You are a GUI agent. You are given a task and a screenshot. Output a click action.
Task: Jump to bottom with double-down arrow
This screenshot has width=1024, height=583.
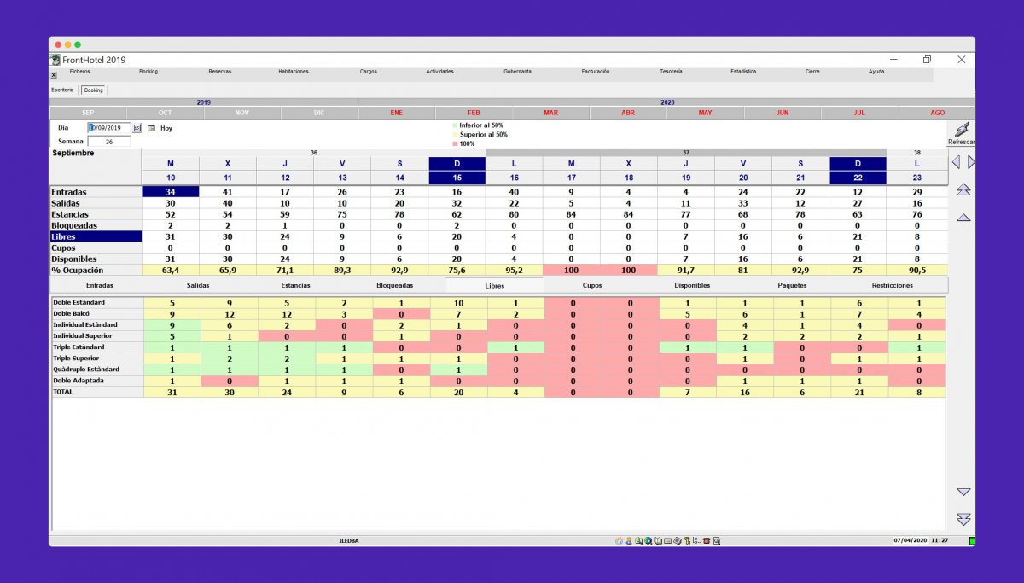tap(963, 519)
